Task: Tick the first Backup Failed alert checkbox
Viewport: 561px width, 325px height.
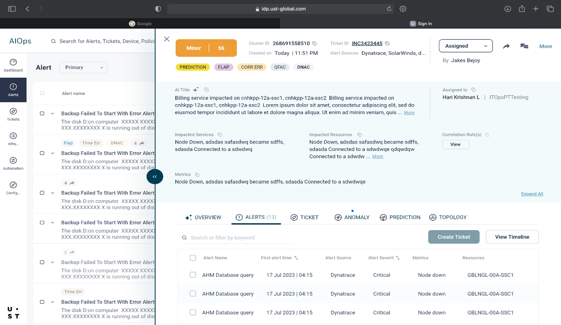Action: pos(42,114)
